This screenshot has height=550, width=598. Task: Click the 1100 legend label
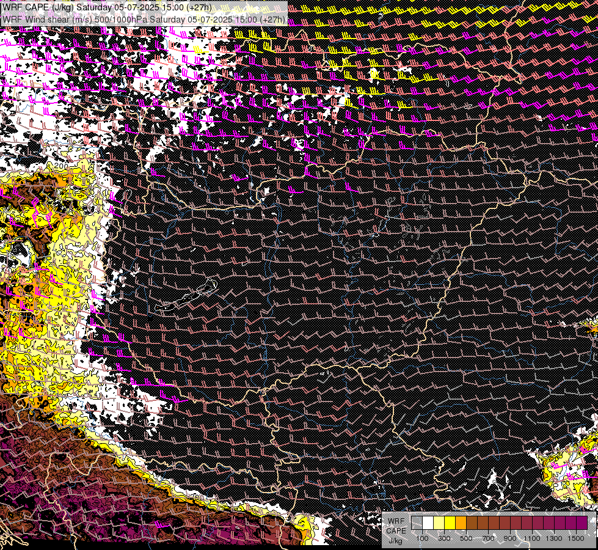click(x=531, y=538)
